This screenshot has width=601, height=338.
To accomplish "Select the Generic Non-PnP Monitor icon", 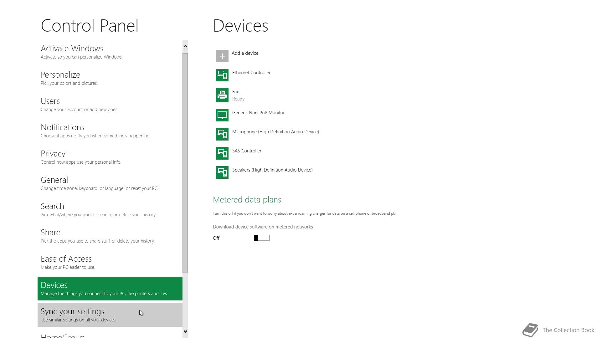I will 222,115.
